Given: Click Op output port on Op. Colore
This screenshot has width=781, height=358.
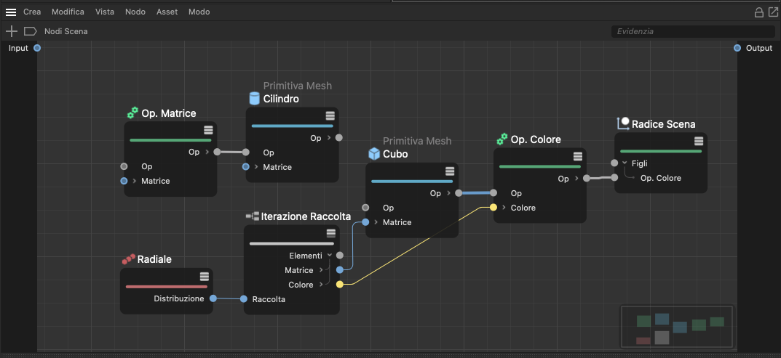Looking at the screenshot, I should pyautogui.click(x=586, y=178).
